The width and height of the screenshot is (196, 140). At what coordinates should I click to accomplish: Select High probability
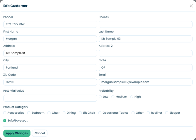click(132, 97)
